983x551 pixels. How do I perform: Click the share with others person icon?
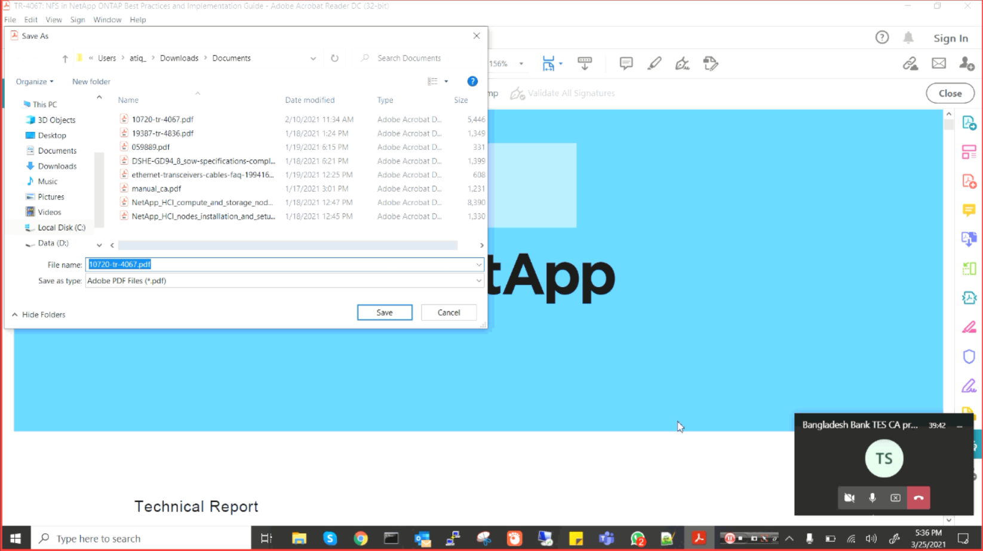point(967,63)
